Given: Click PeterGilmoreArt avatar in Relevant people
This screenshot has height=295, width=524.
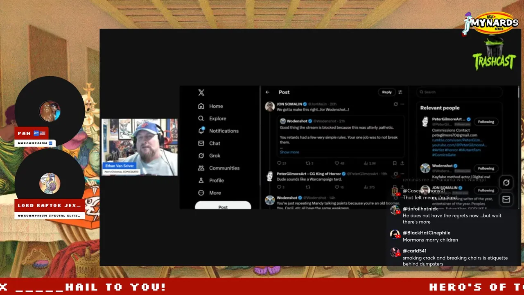Looking at the screenshot, I should click(x=425, y=122).
